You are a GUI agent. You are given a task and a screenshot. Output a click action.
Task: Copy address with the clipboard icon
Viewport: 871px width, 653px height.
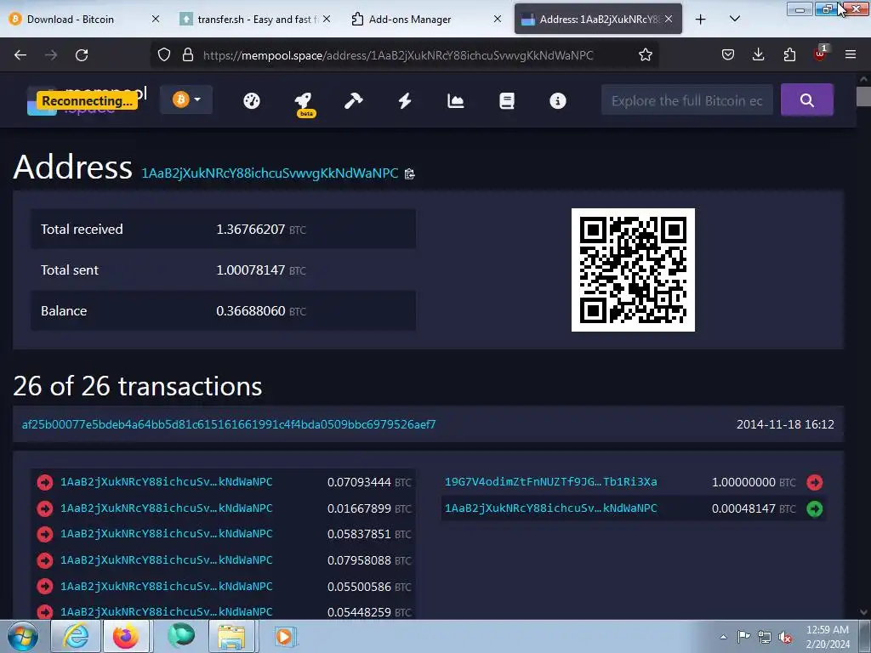(x=410, y=173)
